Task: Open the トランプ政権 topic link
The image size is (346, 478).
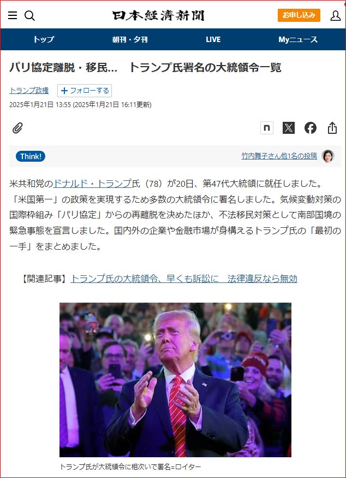Action: click(29, 91)
